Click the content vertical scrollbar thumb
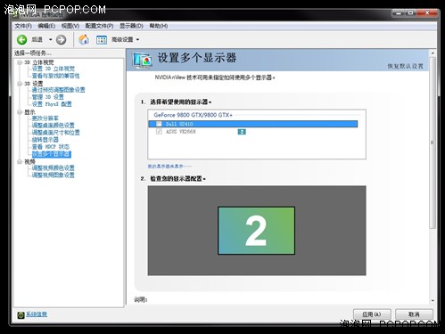This screenshot has width=445, height=334. 433,143
